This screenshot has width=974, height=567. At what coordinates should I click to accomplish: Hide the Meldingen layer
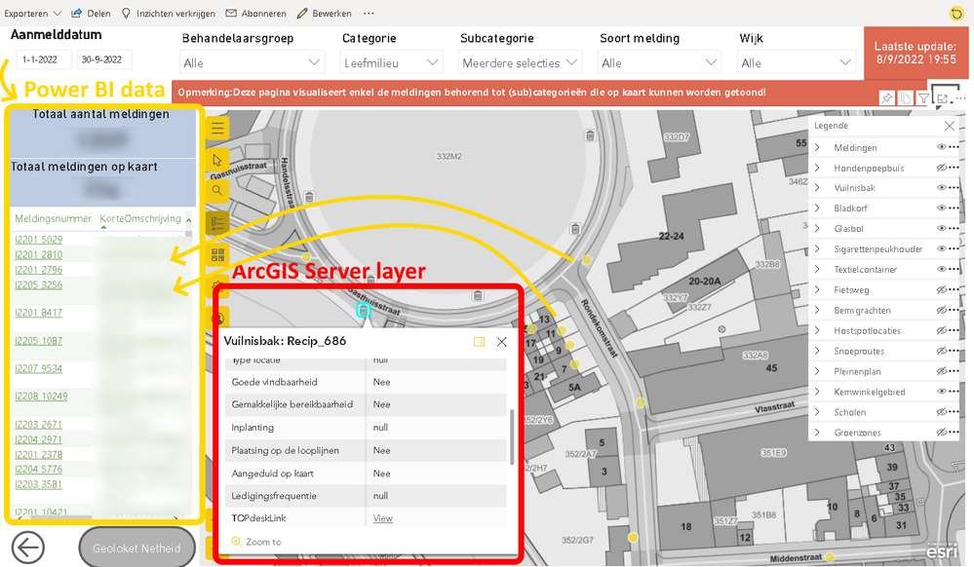tap(942, 147)
